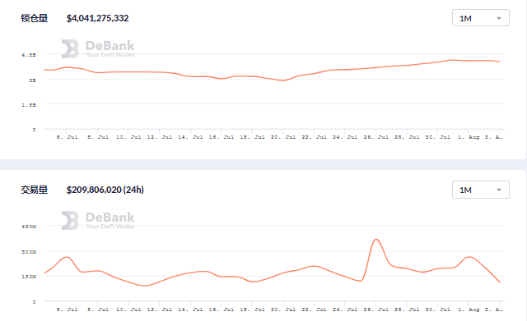Click the 6. Jul label on the top chart axis
The height and width of the screenshot is (321, 527).
coord(67,137)
